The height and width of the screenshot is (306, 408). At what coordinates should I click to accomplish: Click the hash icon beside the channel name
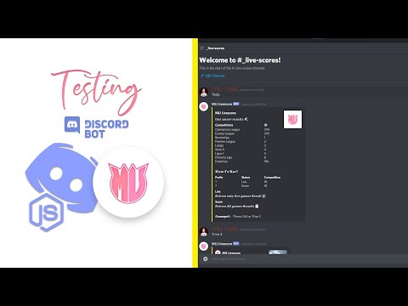[x=201, y=48]
